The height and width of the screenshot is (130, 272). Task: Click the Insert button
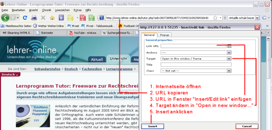pos(152,126)
